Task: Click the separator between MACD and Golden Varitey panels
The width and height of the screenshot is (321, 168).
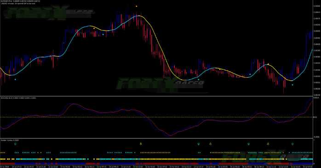Action: point(156,138)
